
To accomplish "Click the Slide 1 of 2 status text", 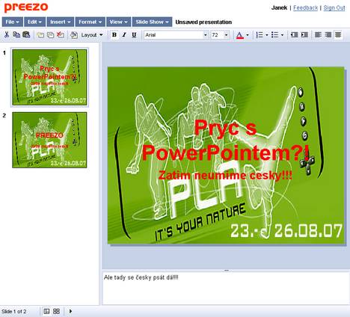I will (14, 312).
